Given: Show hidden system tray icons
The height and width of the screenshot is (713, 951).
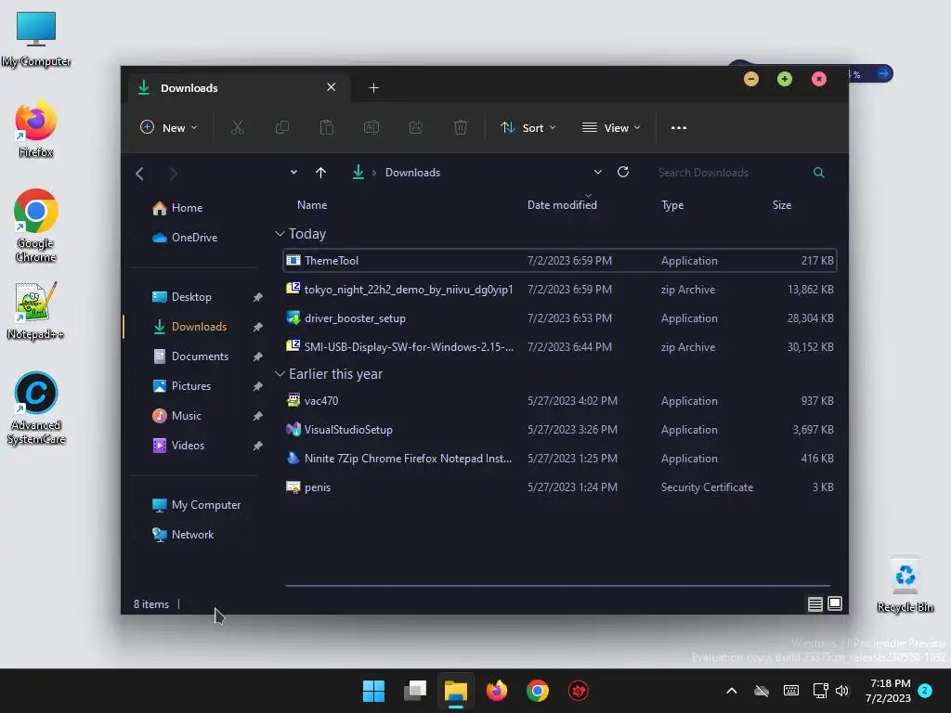Looking at the screenshot, I should point(732,691).
